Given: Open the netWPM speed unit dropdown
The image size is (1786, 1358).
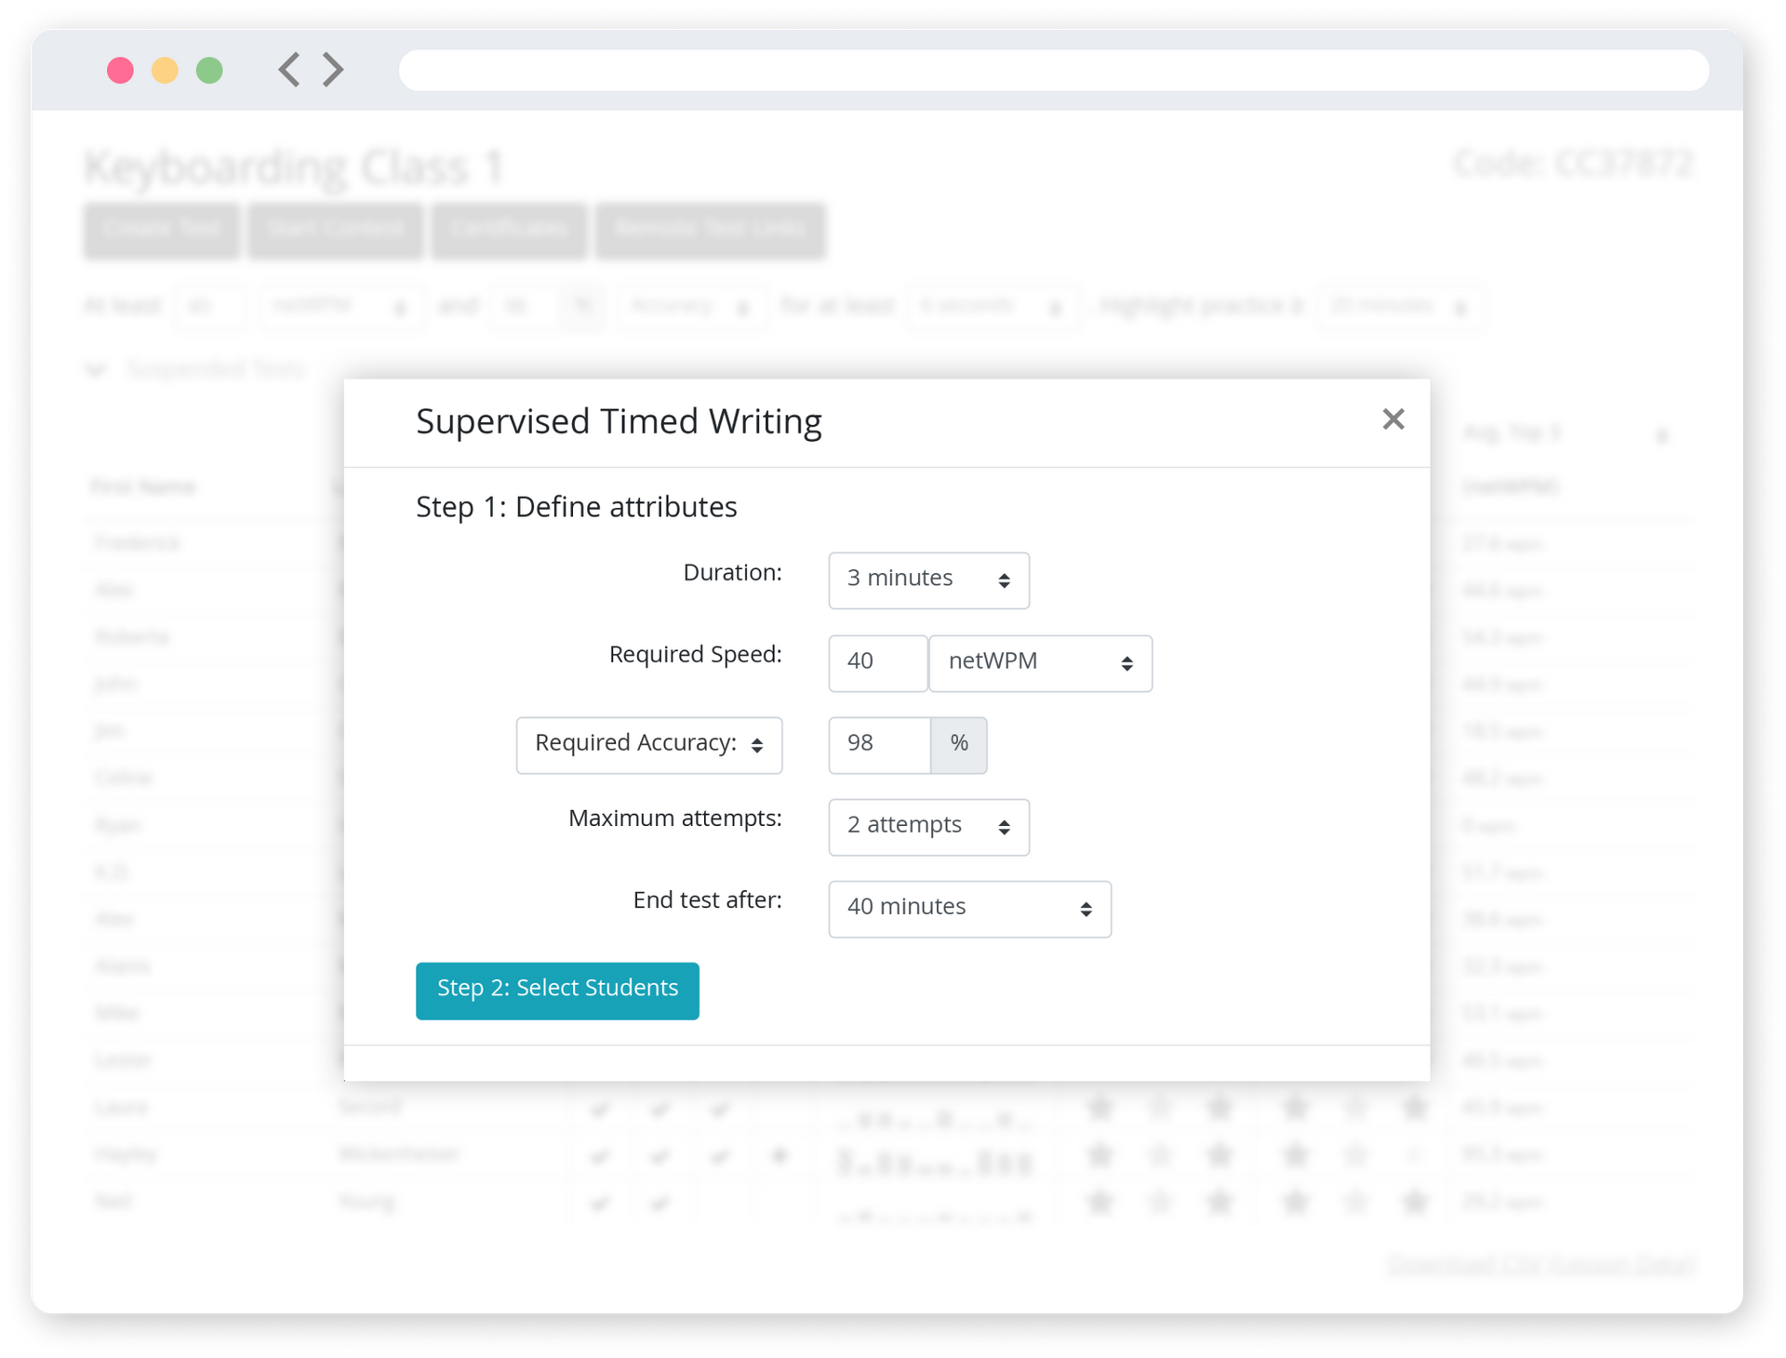Looking at the screenshot, I should pos(1040,663).
